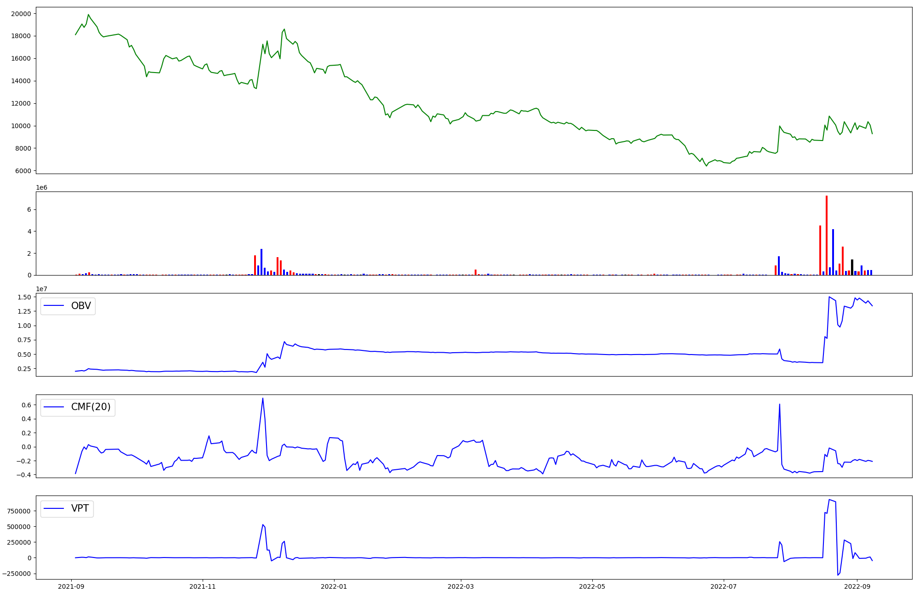919x597 pixels.
Task: Click the blue line sample in CMF(20) legend
Action: pos(54,407)
